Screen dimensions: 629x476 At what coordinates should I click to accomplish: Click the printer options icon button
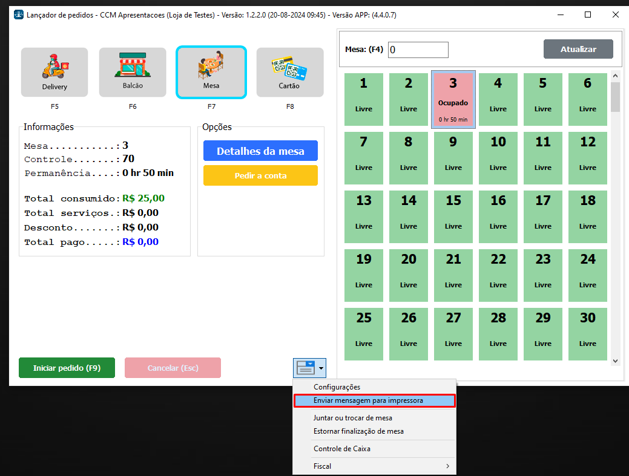(305, 367)
